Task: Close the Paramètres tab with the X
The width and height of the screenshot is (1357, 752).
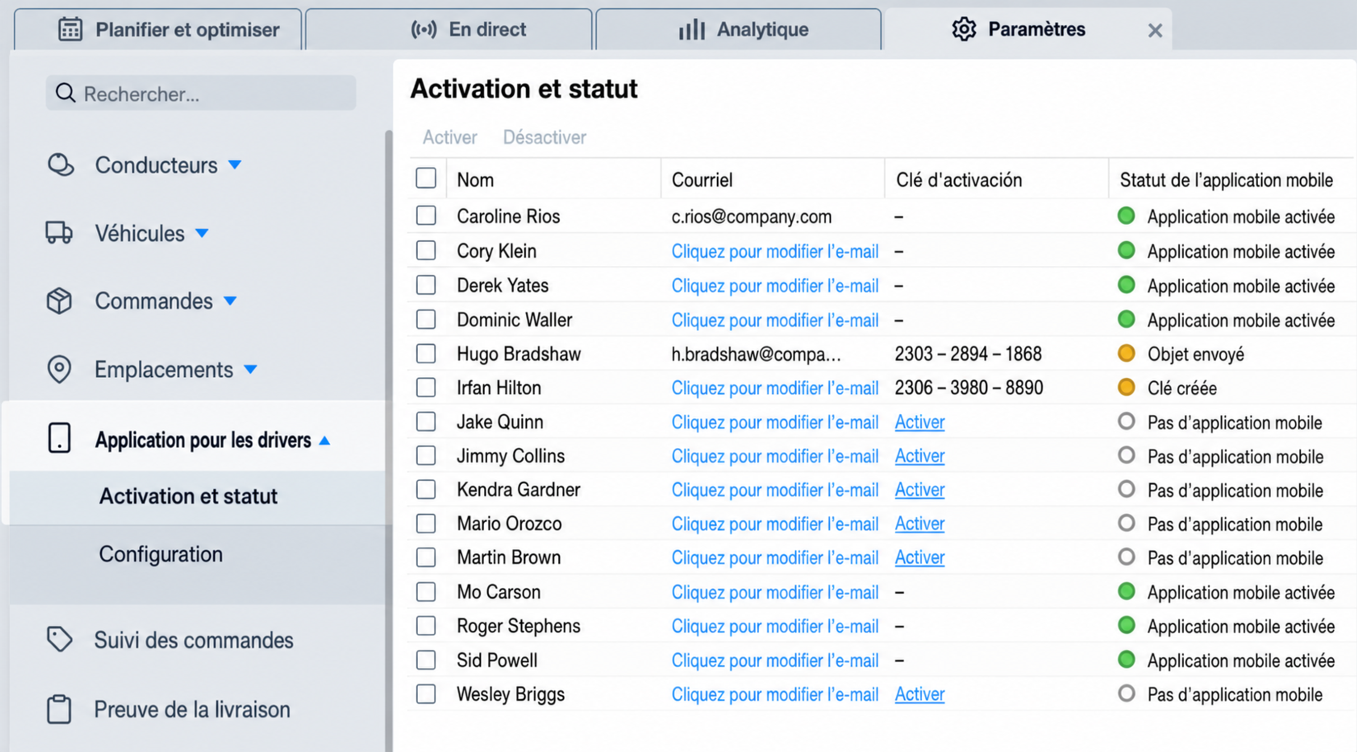Action: point(1155,31)
